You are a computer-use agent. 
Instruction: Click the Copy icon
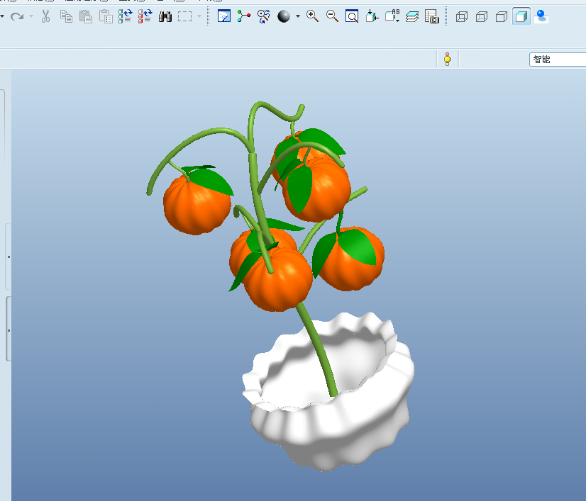point(66,16)
